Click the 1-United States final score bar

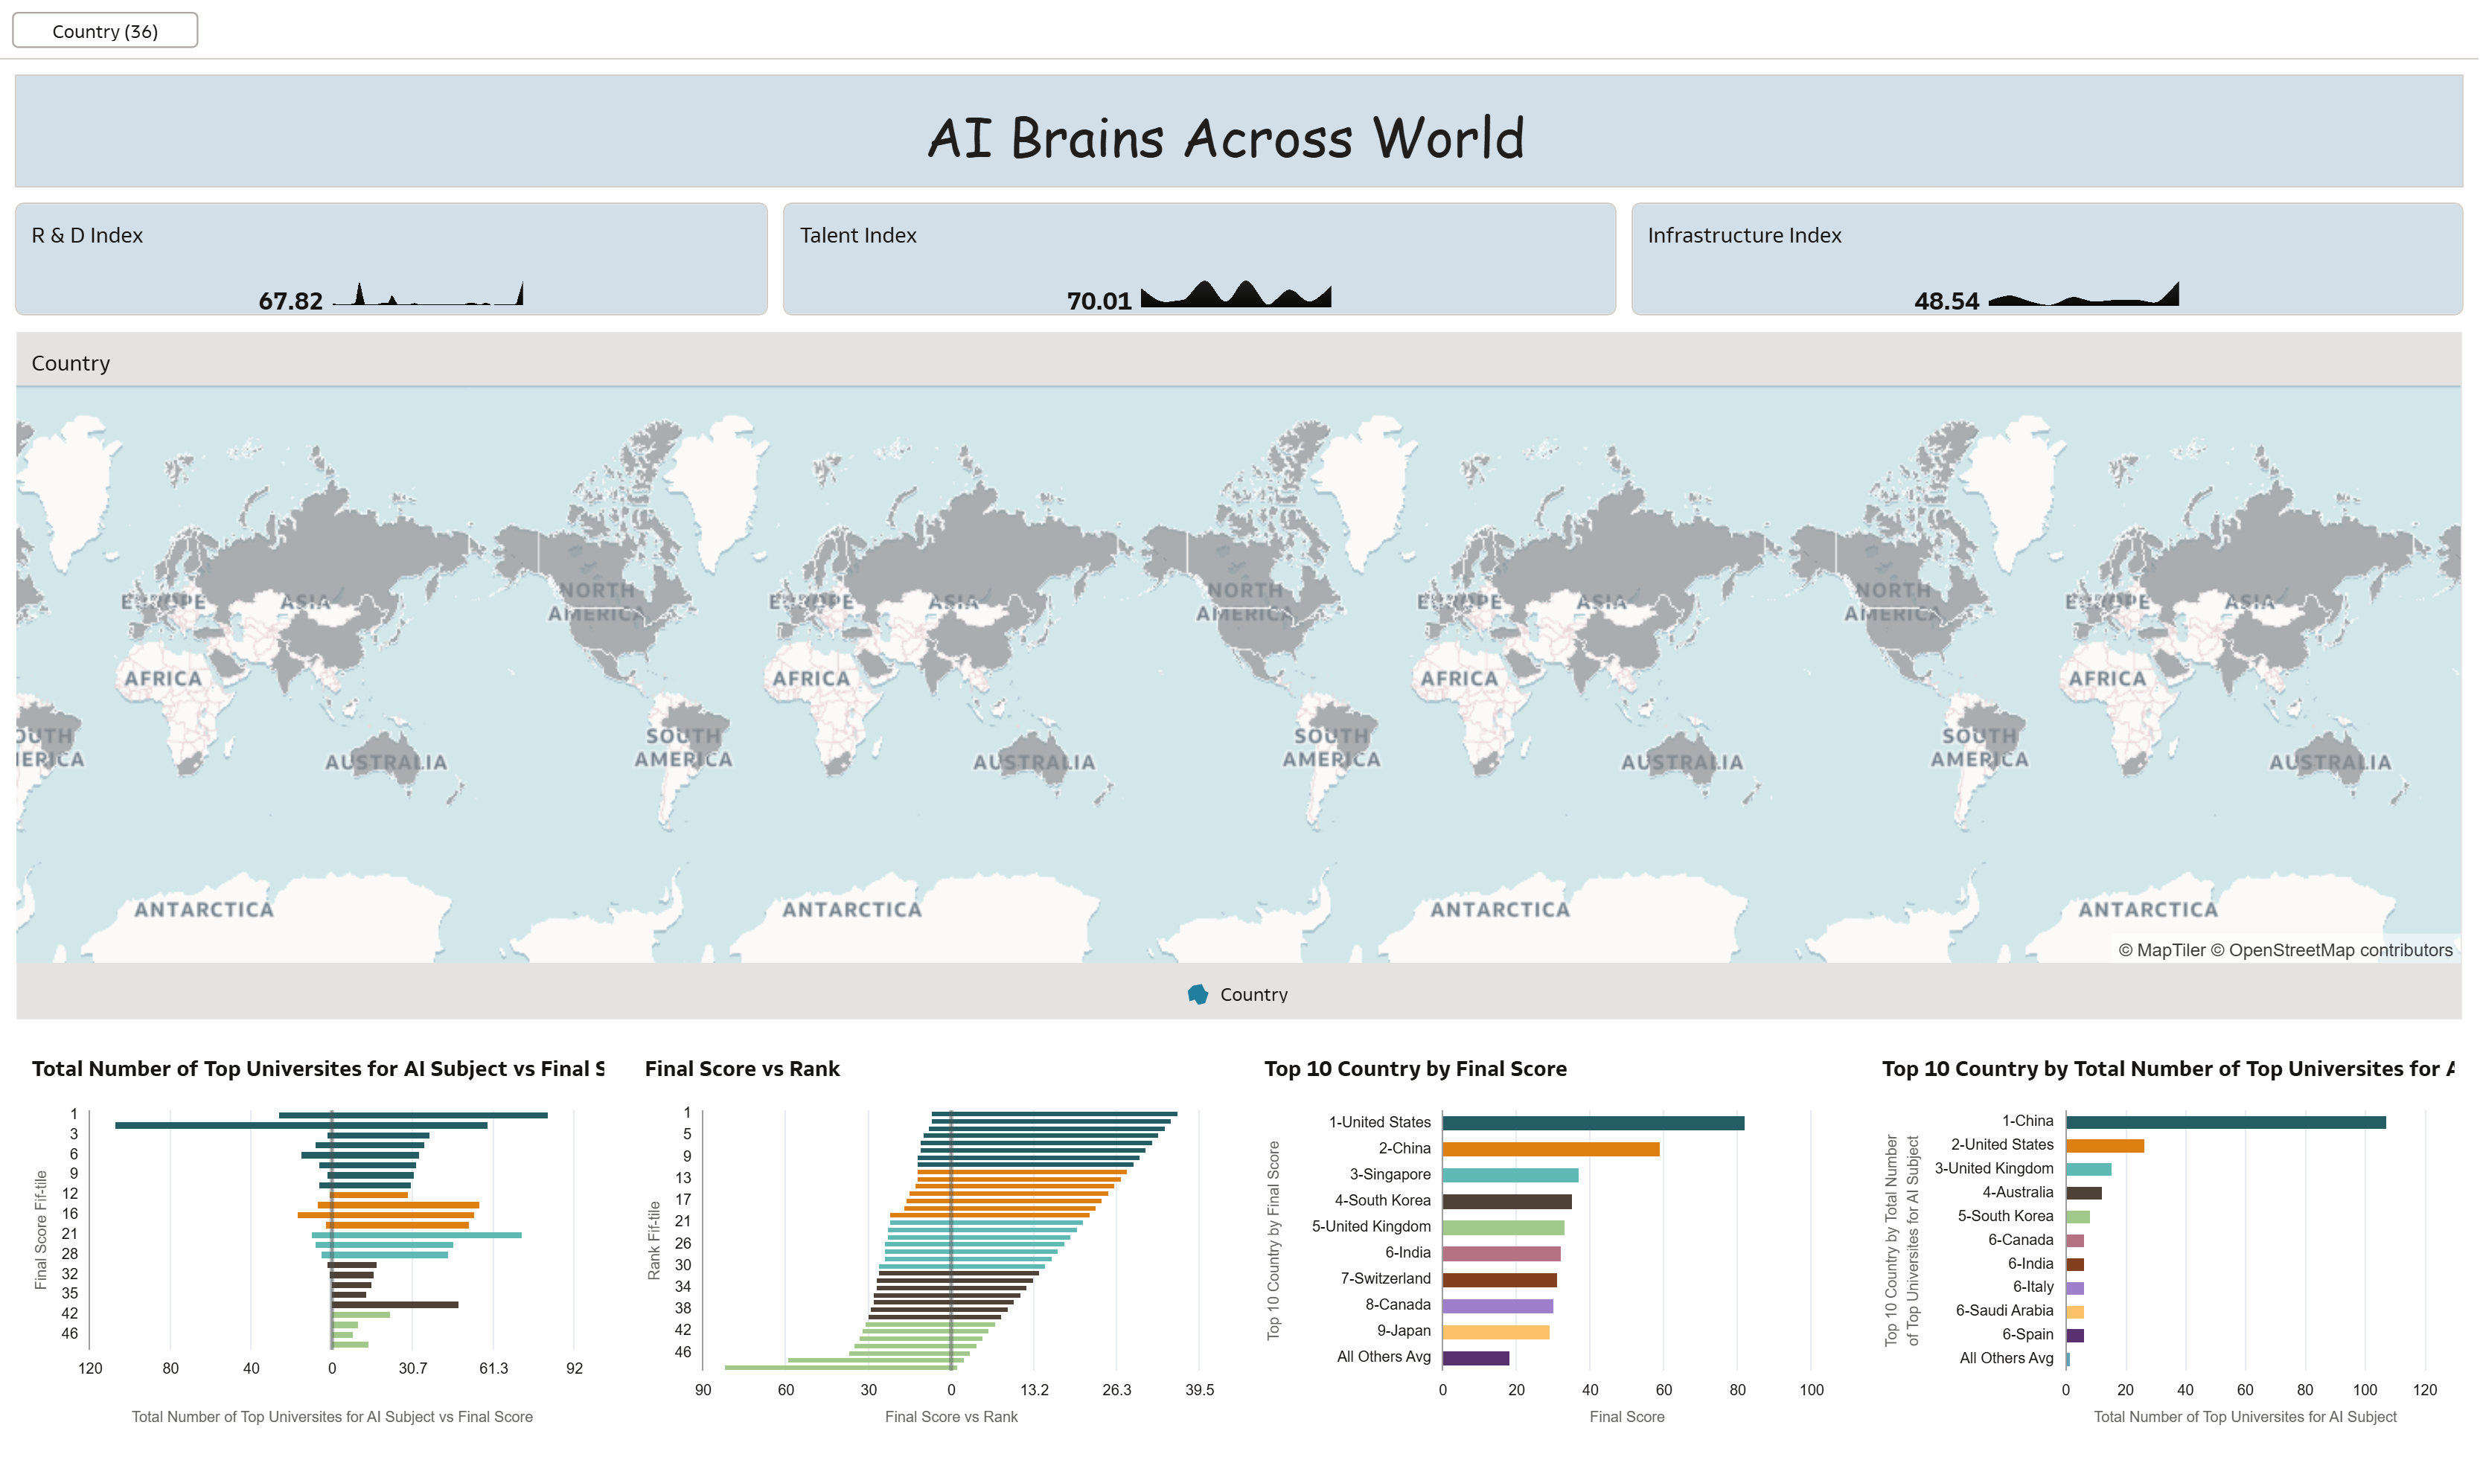tap(1592, 1124)
